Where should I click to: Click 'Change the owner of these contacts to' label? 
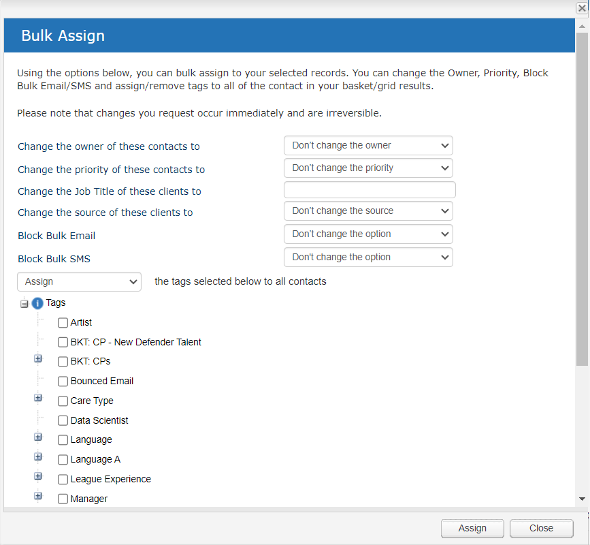[x=109, y=146]
